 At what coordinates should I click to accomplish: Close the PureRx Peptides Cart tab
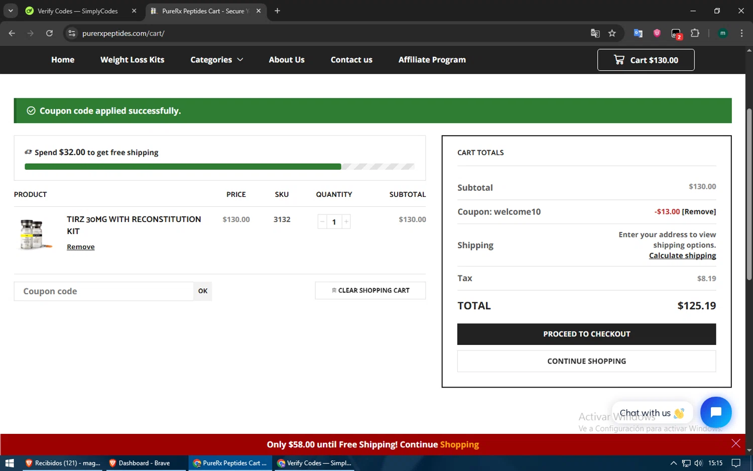point(259,11)
